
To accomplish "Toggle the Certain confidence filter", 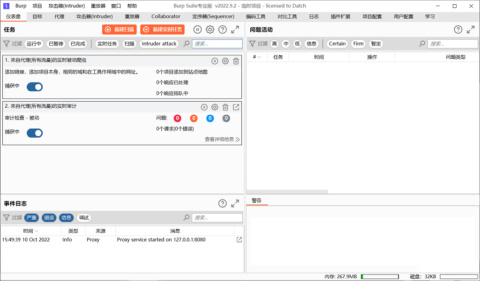I will (x=337, y=44).
